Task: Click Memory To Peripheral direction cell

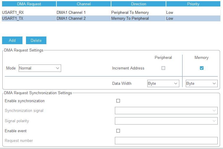Action: point(130,18)
